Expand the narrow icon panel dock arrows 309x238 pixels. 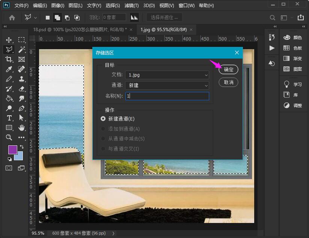pos(275,26)
